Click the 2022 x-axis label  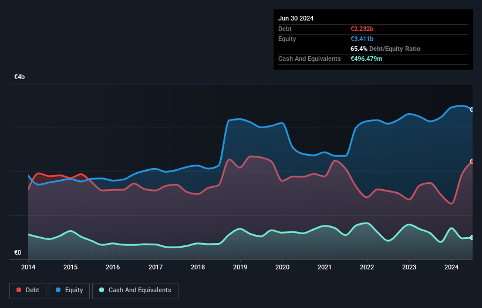pos(367,267)
